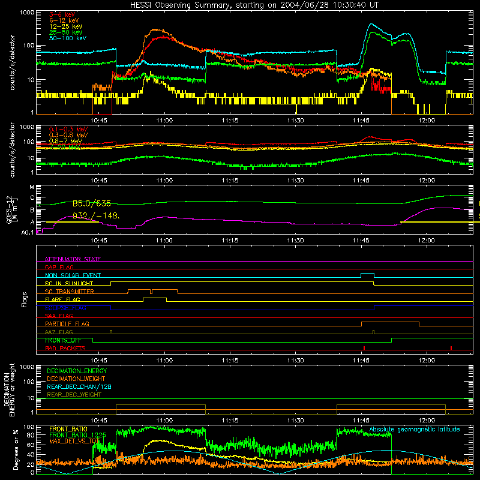Image resolution: width=480 pixels, height=480 pixels.
Task: Click the '25-50 keV' legend entry
Action: 66,32
